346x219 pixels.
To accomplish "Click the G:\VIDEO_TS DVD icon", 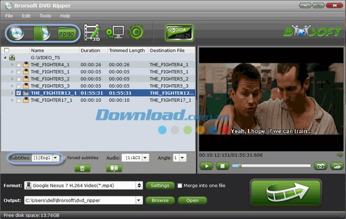I will point(12,58).
